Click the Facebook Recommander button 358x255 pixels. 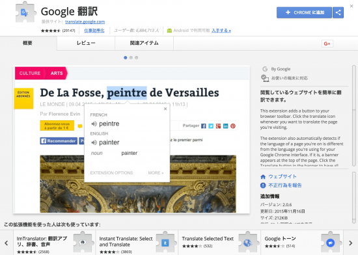point(59,141)
